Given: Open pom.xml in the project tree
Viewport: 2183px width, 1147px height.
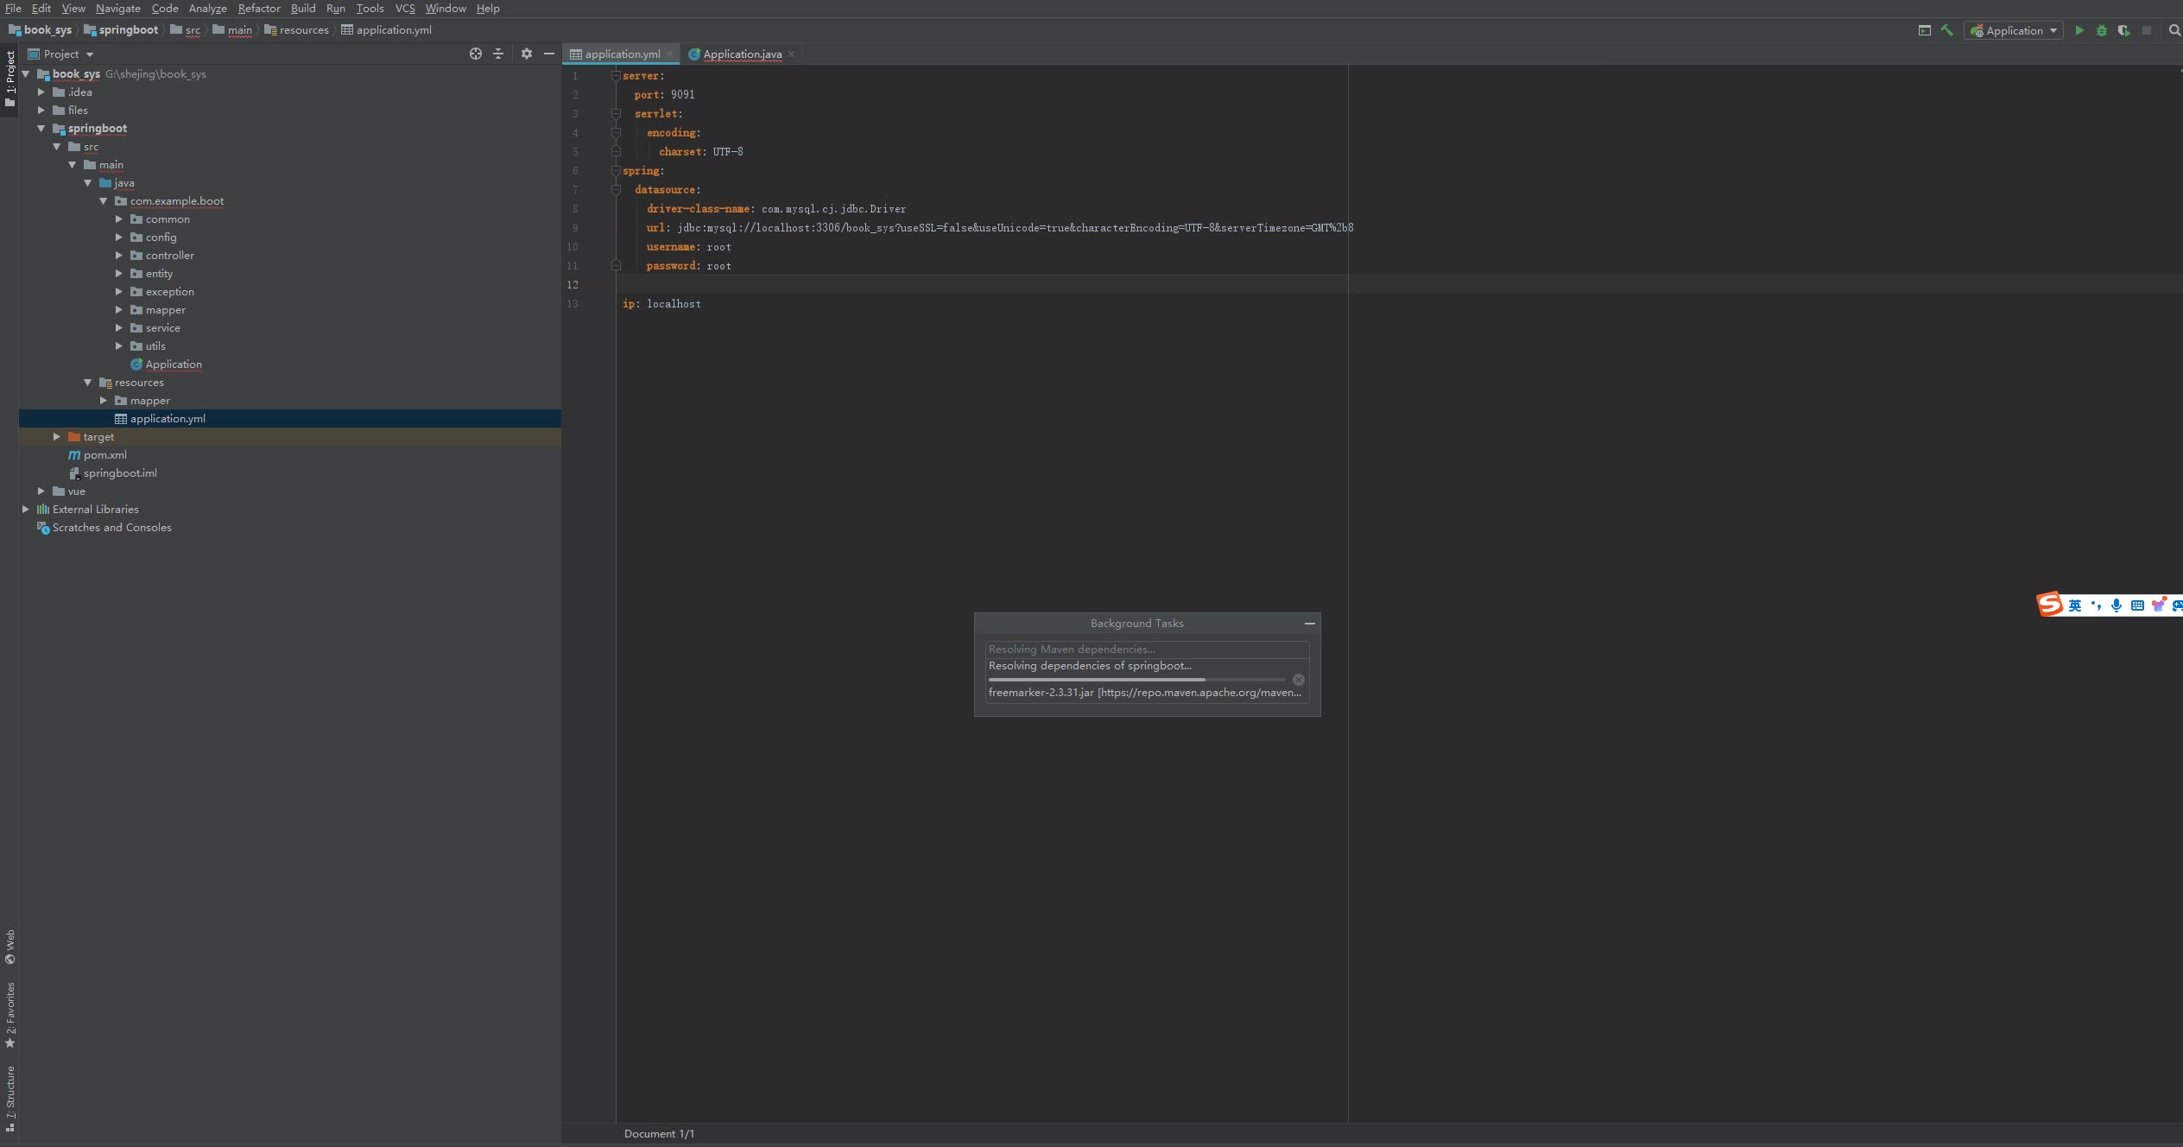Looking at the screenshot, I should [x=104, y=455].
